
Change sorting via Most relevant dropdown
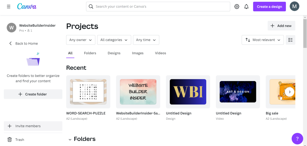tap(263, 40)
